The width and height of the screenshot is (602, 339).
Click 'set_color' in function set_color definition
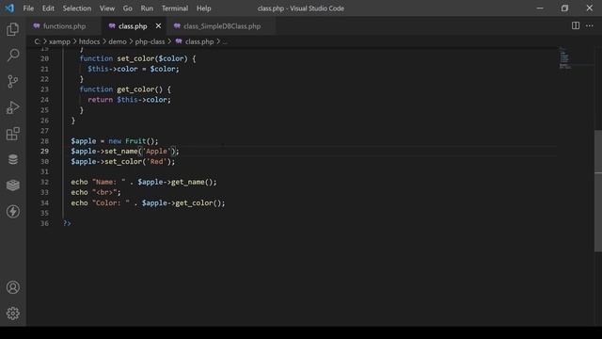pyautogui.click(x=135, y=58)
